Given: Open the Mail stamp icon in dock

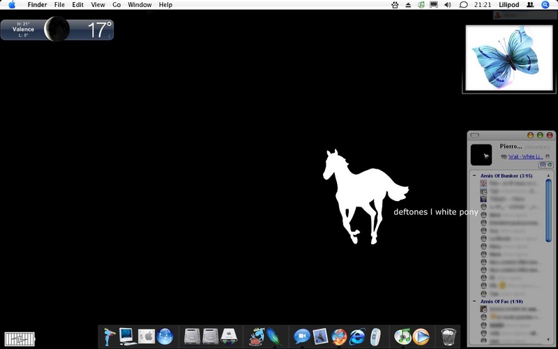Looking at the screenshot, I should tap(320, 336).
